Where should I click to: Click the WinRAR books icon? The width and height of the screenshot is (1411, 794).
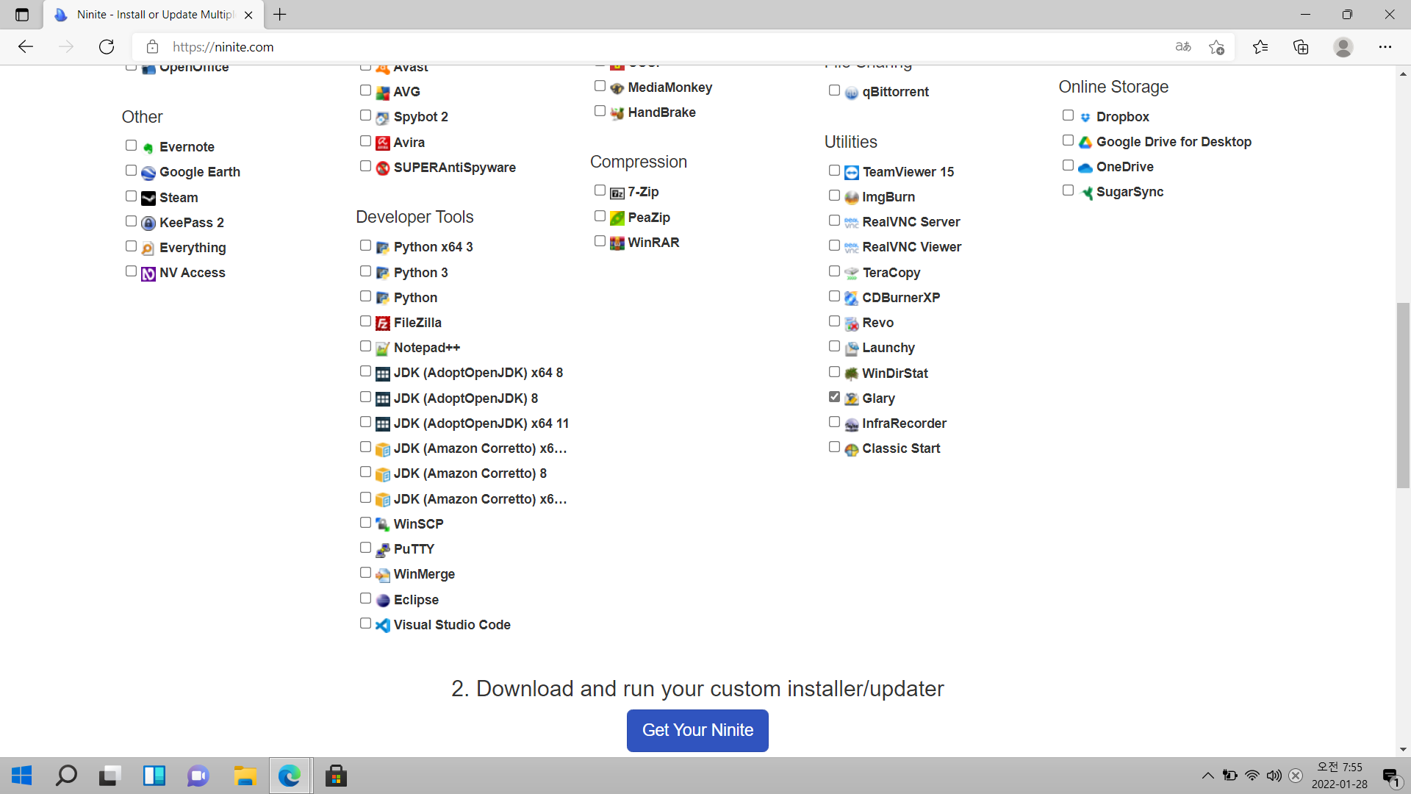click(x=617, y=243)
